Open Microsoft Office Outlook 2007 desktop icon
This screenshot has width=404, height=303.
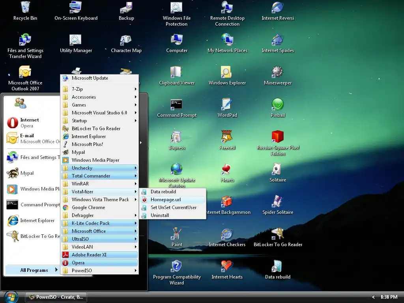[x=25, y=78]
